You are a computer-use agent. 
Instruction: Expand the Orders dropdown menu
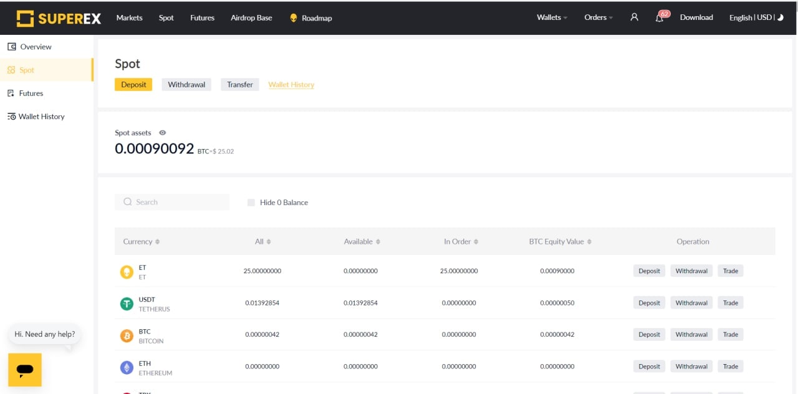[x=598, y=17]
